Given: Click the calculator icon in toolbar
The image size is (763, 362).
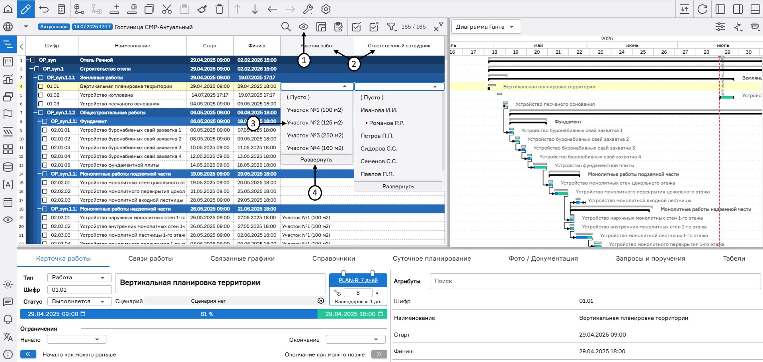Looking at the screenshot, I should pyautogui.click(x=61, y=9).
